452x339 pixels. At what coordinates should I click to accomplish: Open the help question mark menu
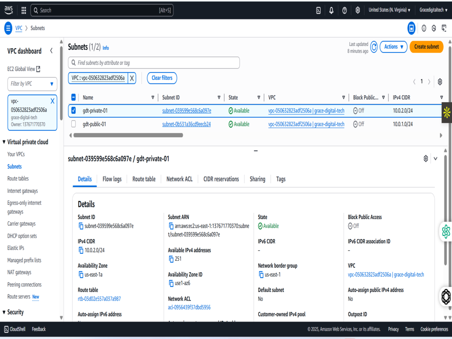pyautogui.click(x=344, y=11)
